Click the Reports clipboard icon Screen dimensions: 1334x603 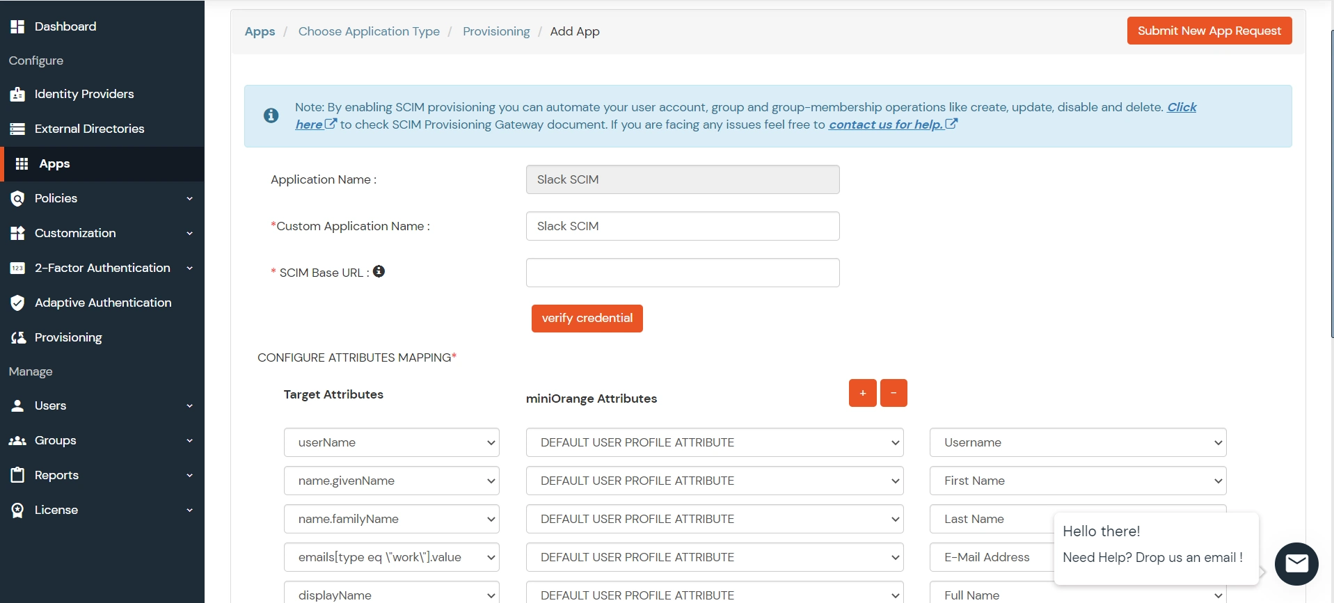click(x=17, y=476)
